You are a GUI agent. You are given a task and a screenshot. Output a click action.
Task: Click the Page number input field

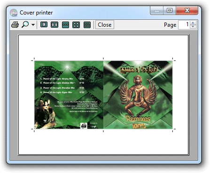(184, 25)
